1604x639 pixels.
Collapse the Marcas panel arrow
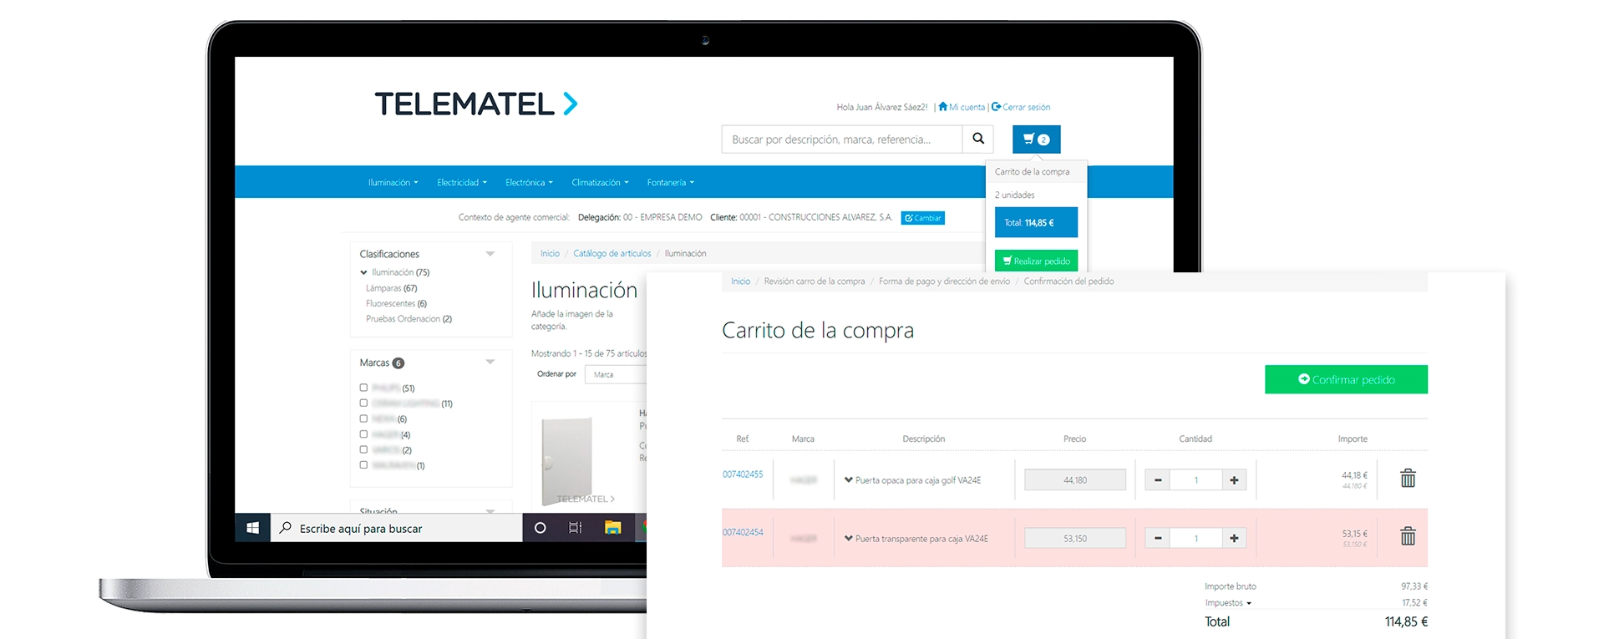pos(490,363)
